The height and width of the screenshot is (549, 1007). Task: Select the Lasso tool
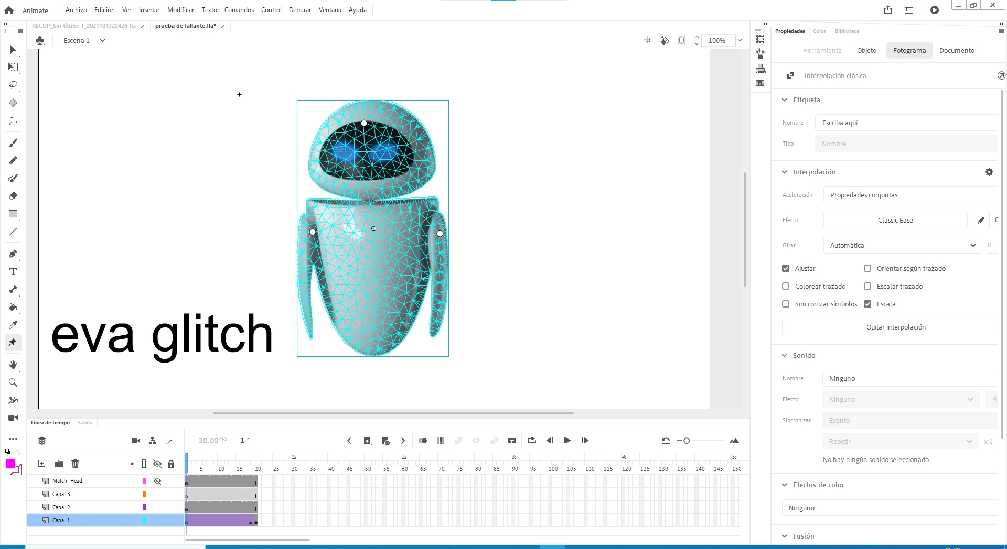coord(13,85)
